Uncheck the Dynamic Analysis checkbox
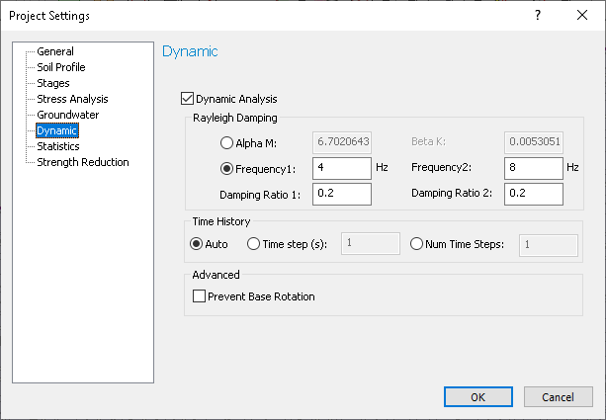 tap(187, 99)
